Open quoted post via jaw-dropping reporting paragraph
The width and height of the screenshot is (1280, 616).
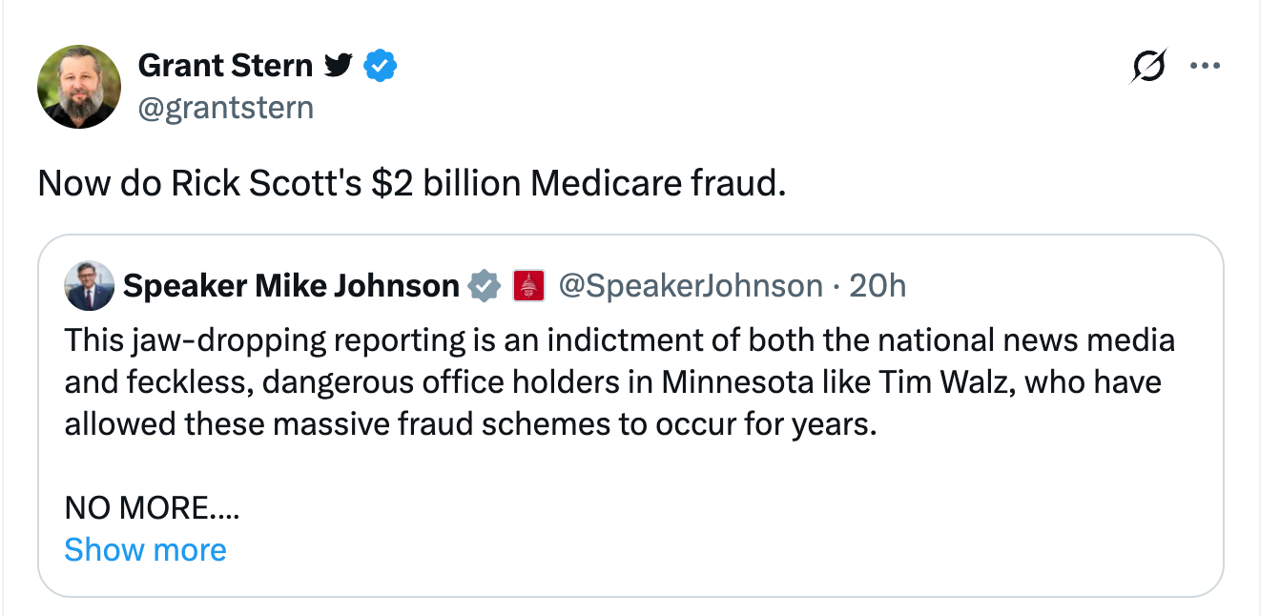(620, 381)
